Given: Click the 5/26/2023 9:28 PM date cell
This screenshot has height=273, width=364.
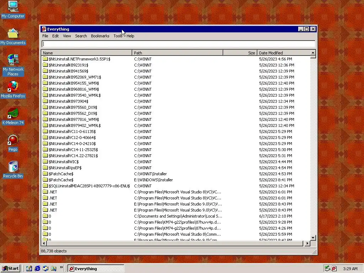Looking at the screenshot, I should pyautogui.click(x=275, y=222).
